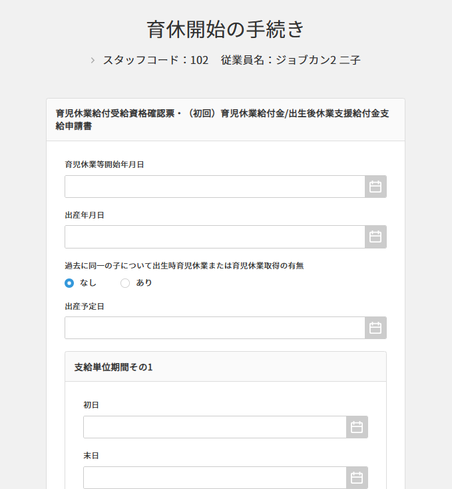Click the 育休開始の手続き page title

click(226, 29)
